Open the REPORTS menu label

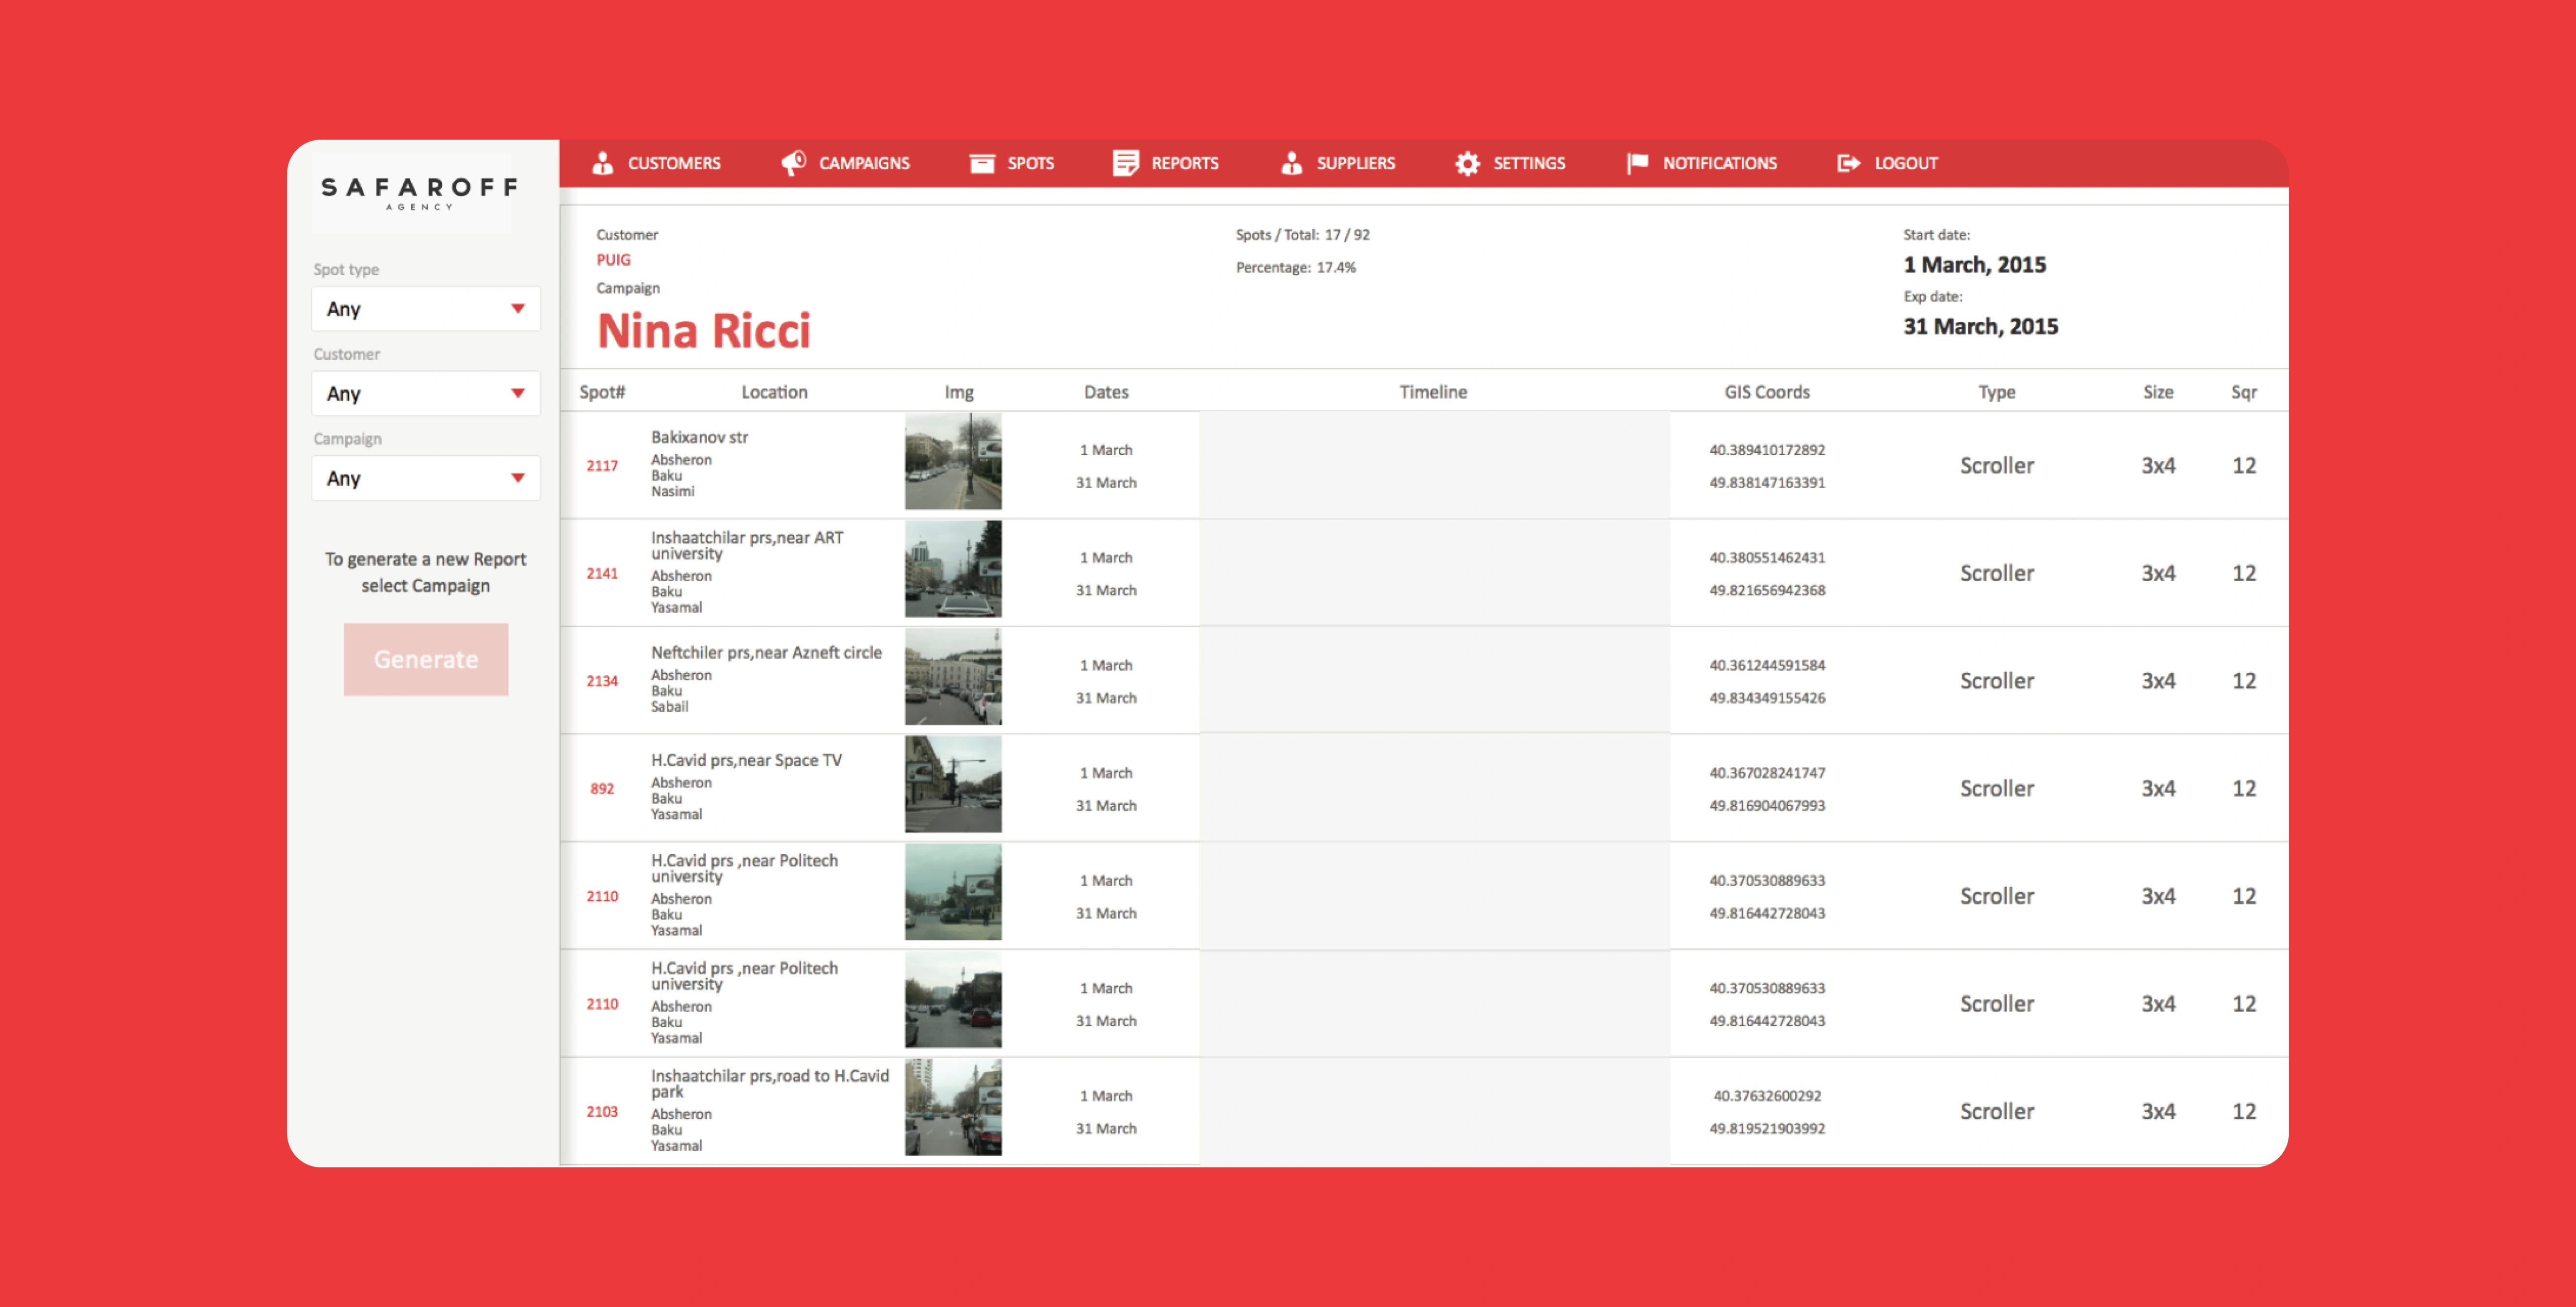pos(1184,163)
